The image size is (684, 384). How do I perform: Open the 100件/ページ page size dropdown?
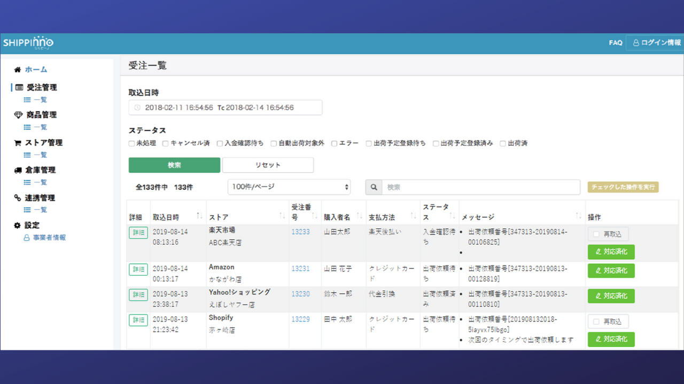pyautogui.click(x=289, y=187)
